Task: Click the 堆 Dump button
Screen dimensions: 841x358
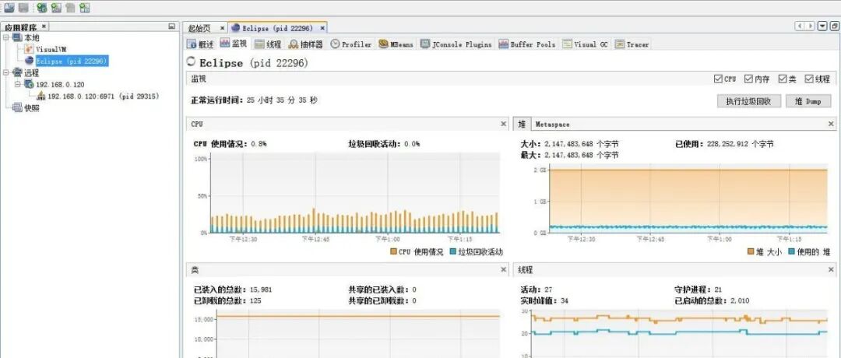Action: click(x=808, y=101)
